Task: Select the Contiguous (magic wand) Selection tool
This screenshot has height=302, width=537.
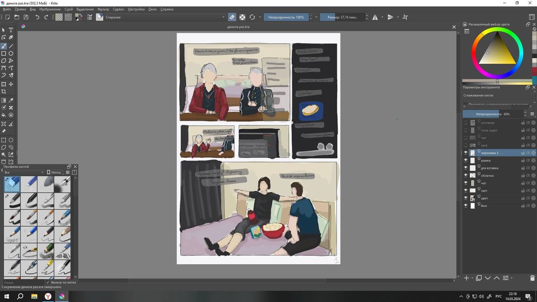Action: pyautogui.click(x=4, y=154)
